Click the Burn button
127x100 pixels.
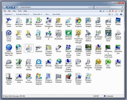click(47, 14)
